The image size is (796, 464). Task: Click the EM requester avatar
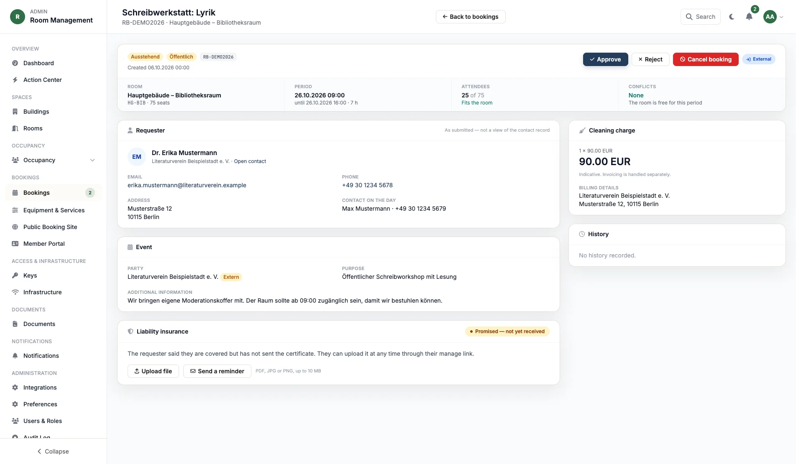(137, 157)
